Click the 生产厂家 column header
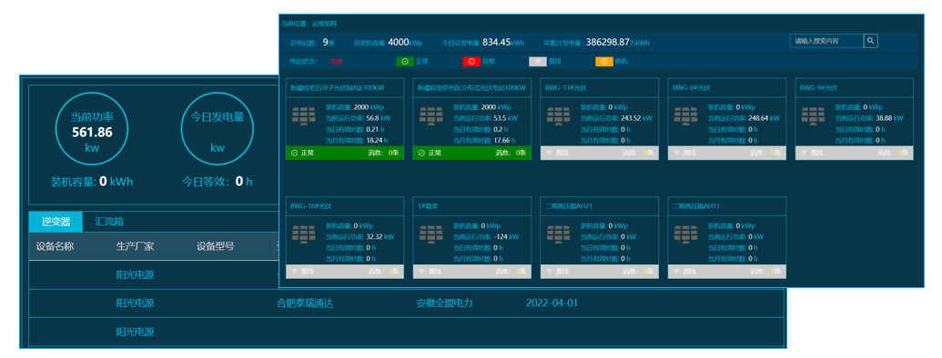The height and width of the screenshot is (358, 942). [136, 246]
